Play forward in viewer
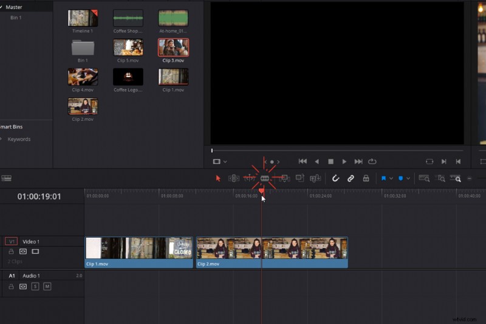 [344, 162]
